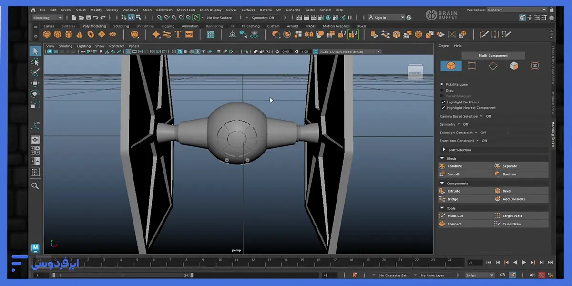
Task: Click the Maya home icon in the menu bar
Action: coord(33,10)
